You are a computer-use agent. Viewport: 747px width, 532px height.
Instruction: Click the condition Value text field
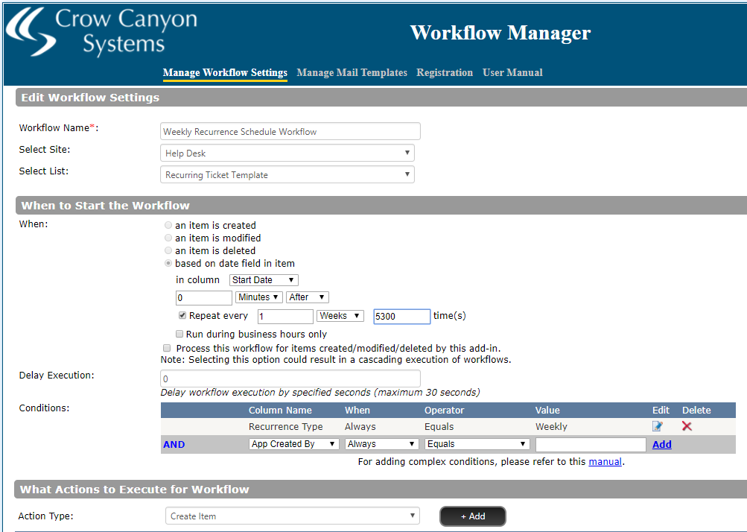[x=591, y=445]
